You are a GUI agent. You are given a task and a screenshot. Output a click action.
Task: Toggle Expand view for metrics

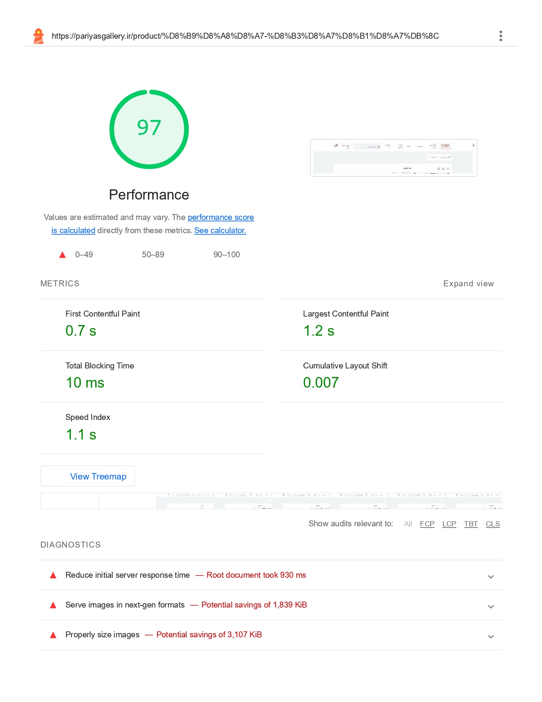coord(468,284)
